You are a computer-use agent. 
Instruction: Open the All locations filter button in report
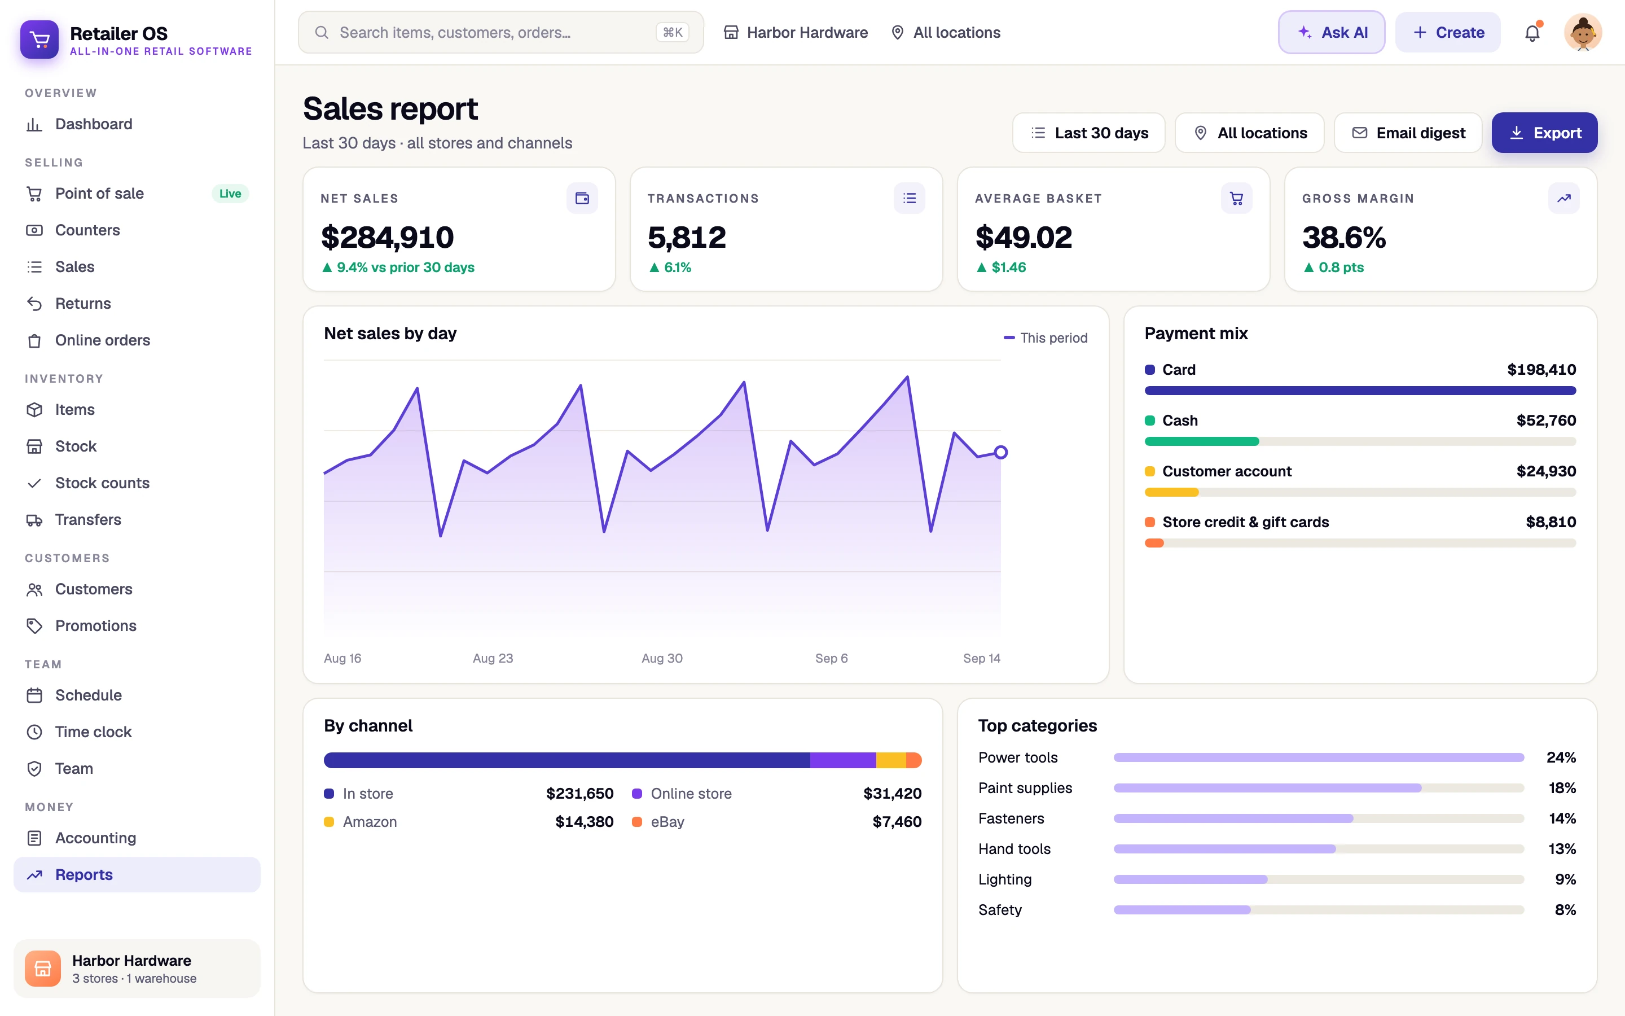pyautogui.click(x=1250, y=133)
